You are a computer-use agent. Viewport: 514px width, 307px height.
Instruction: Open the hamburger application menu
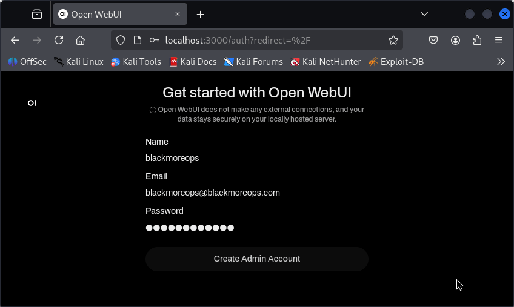tap(499, 41)
